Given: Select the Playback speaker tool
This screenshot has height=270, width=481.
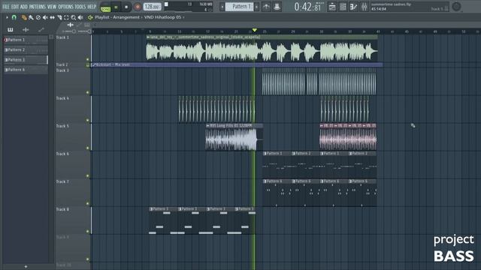Looking at the screenshot, I should tap(80, 17).
